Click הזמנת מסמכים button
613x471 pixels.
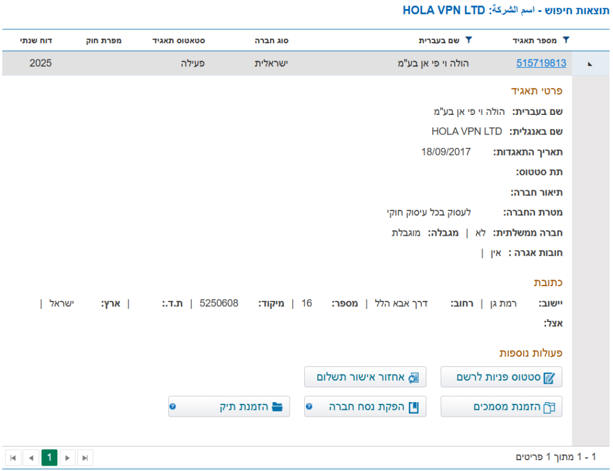pyautogui.click(x=502, y=407)
